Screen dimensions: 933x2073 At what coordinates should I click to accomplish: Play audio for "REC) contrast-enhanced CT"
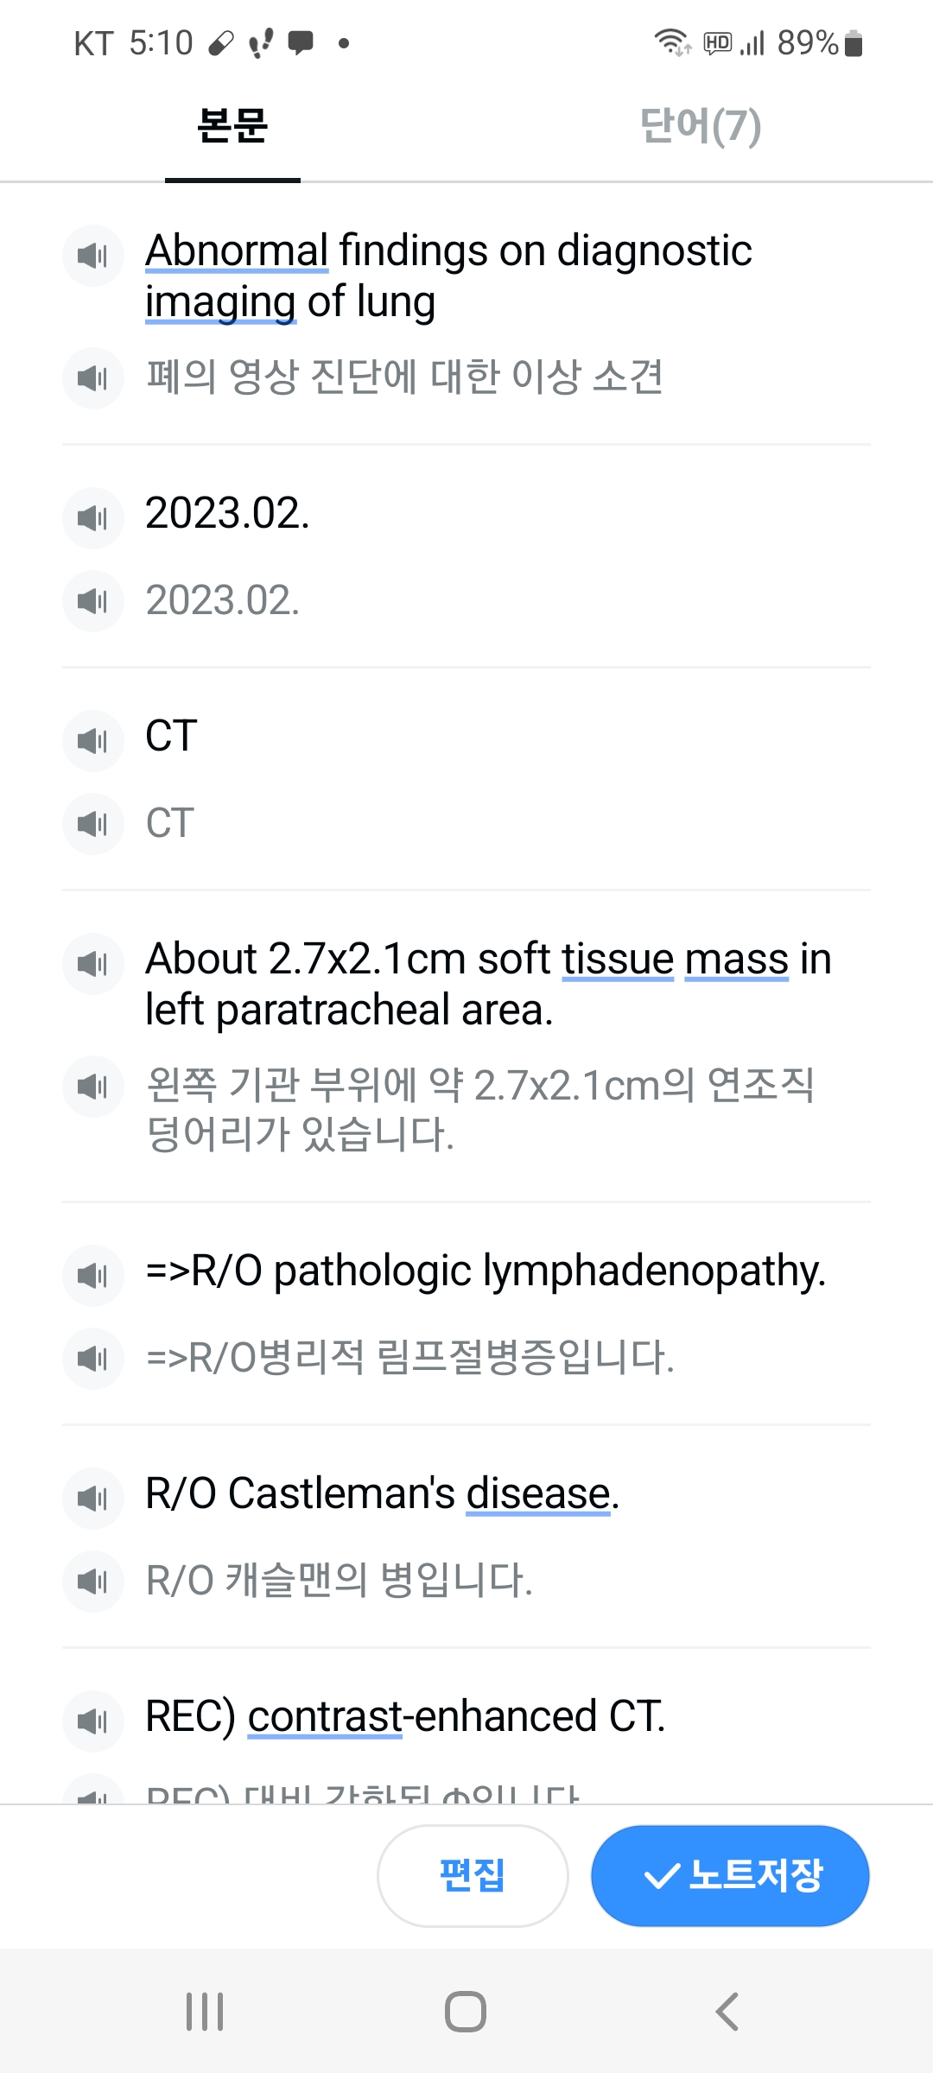tap(93, 1721)
